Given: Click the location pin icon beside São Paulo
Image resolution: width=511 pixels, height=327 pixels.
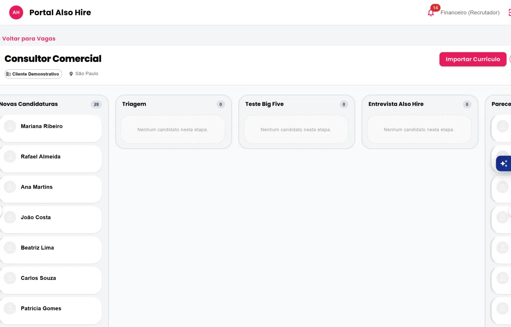Looking at the screenshot, I should [x=71, y=74].
